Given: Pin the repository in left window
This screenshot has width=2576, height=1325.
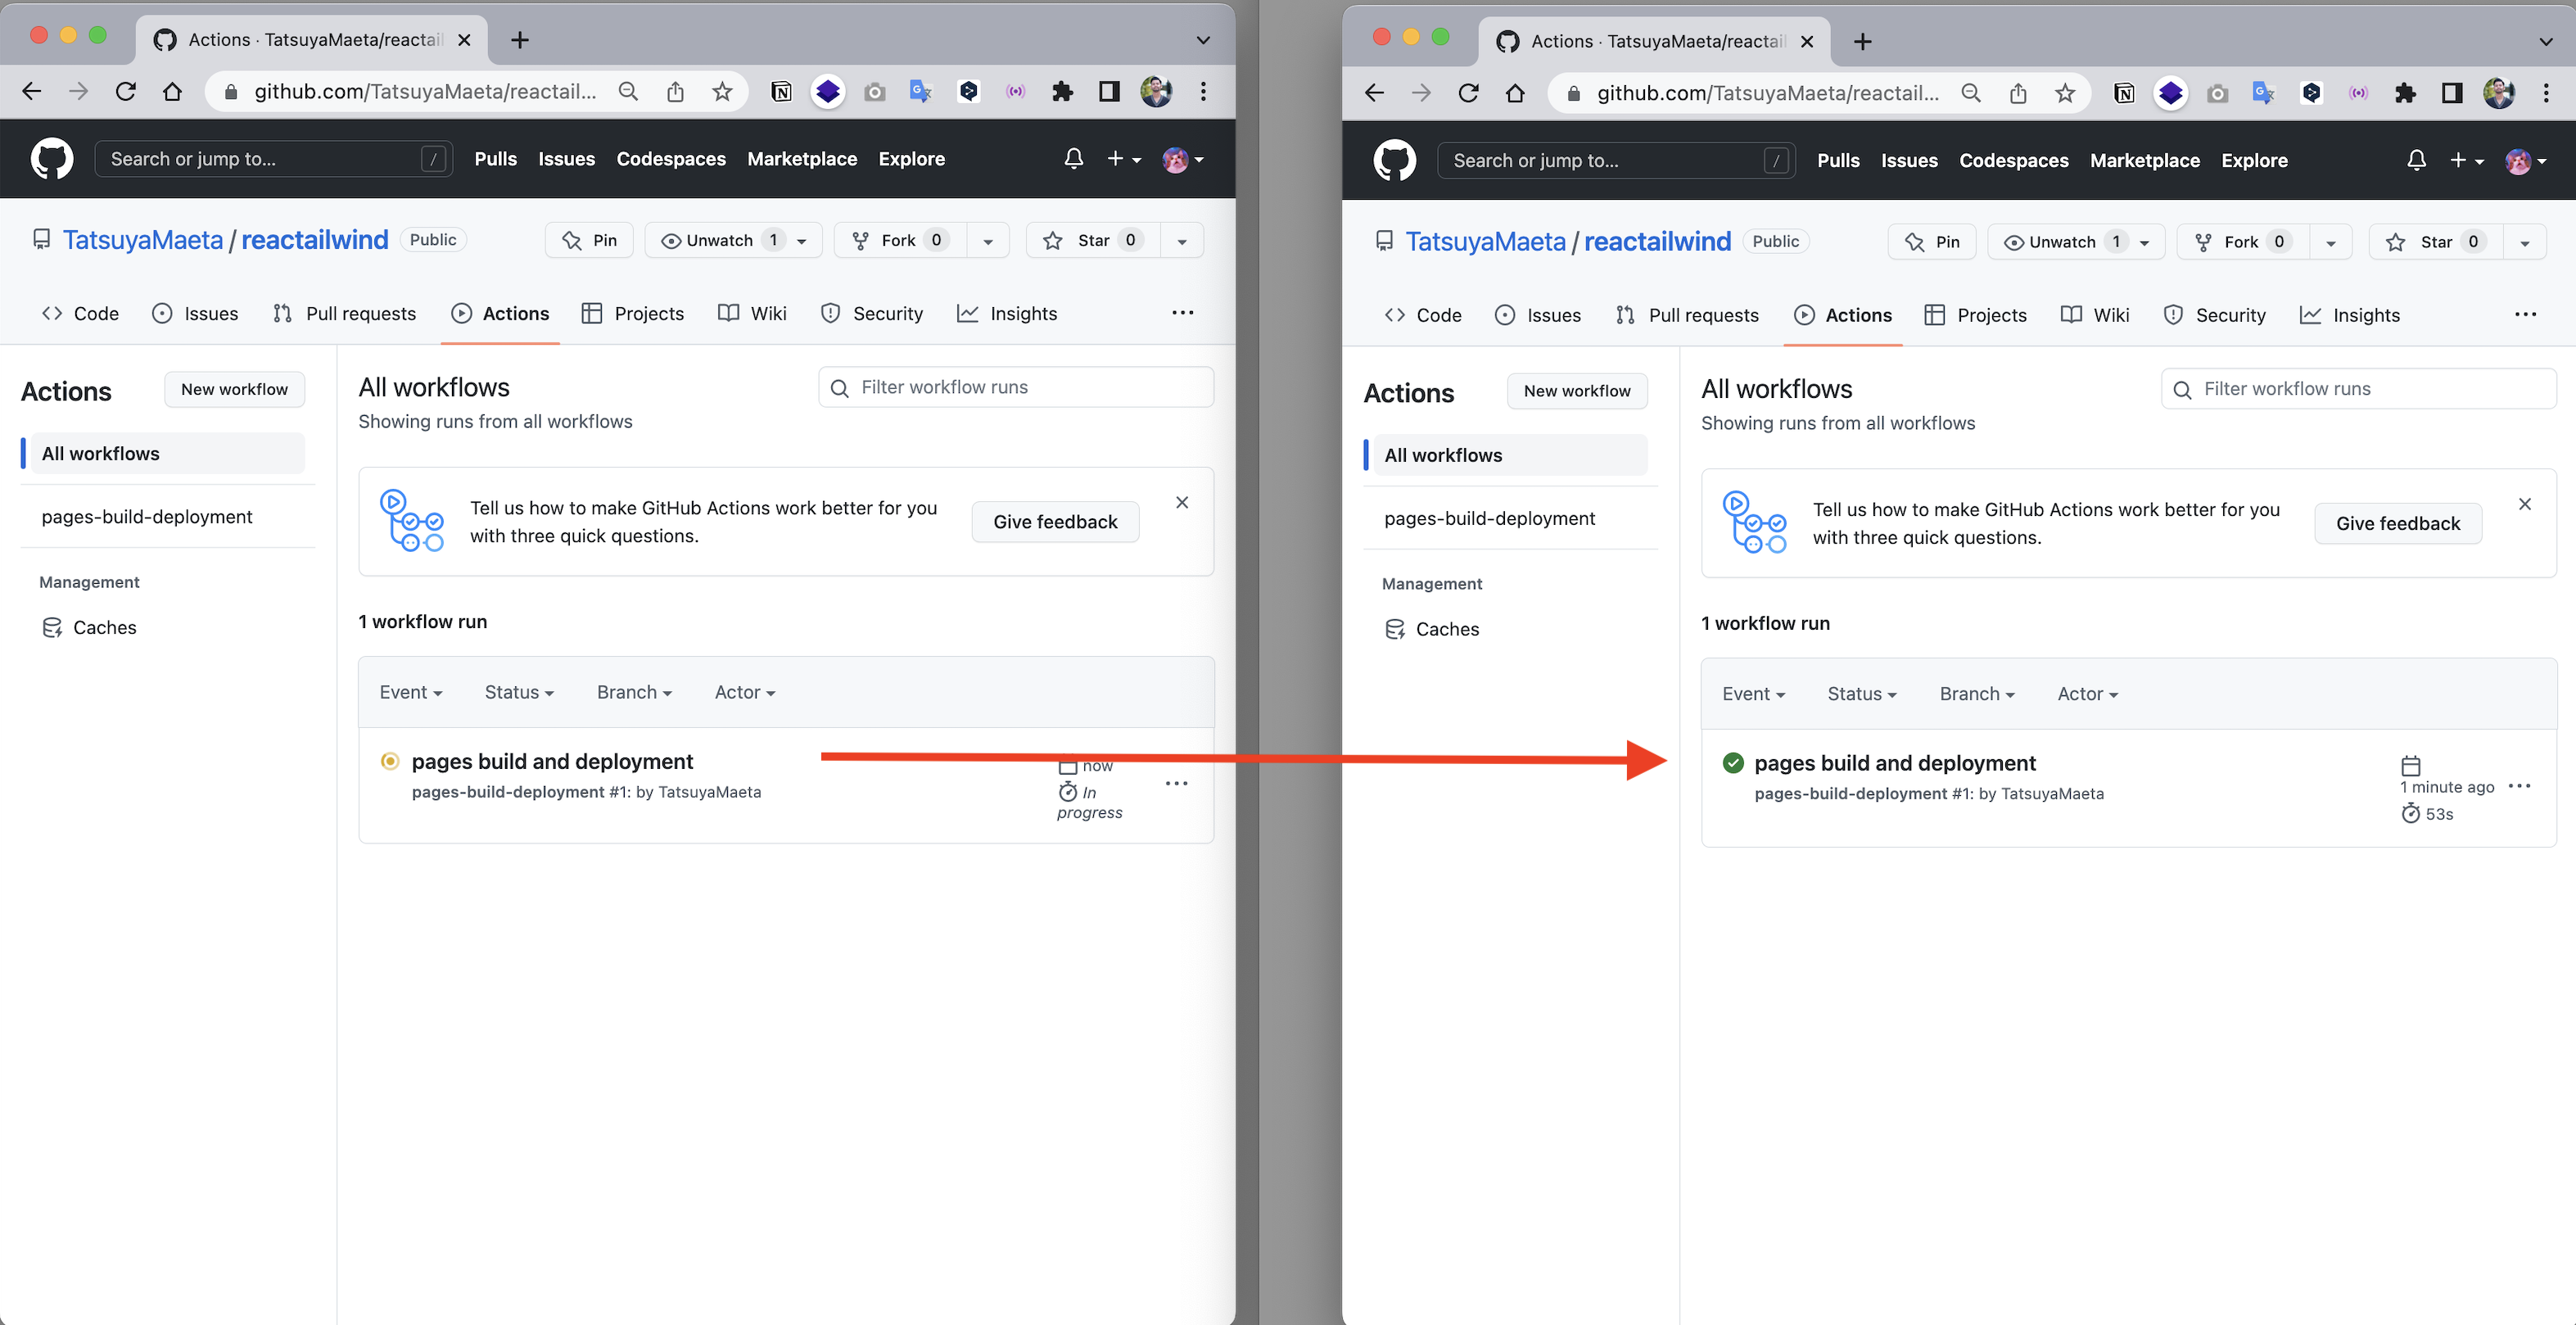Looking at the screenshot, I should tap(589, 240).
